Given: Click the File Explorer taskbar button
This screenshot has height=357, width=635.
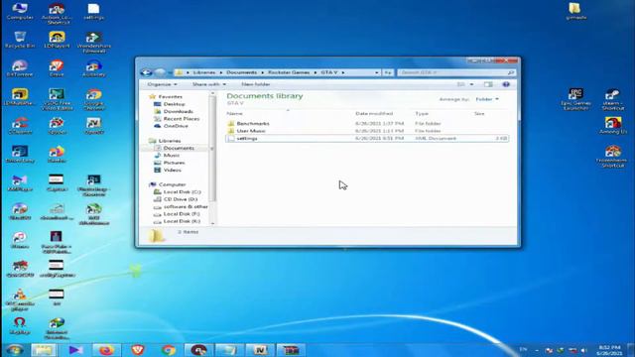Looking at the screenshot, I should coord(44,350).
